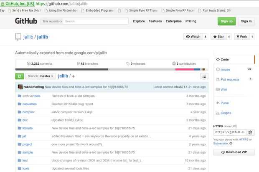This screenshot has height=172, width=259.
Task: Click the green compare branches icon button
Action: click(x=20, y=76)
